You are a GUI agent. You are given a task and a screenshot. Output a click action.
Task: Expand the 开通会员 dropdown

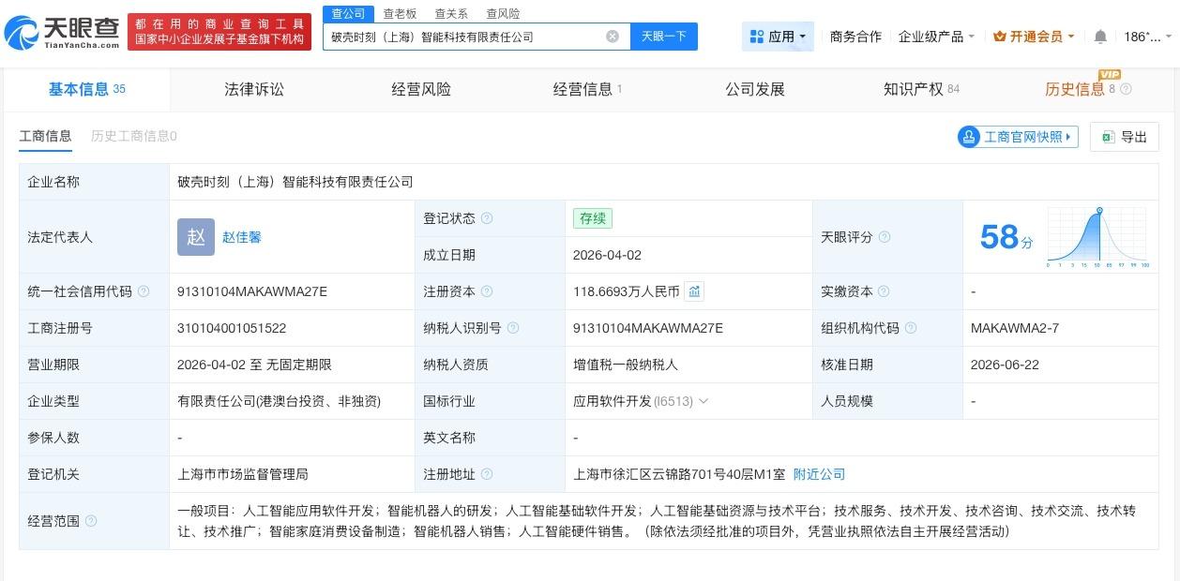click(x=1035, y=37)
